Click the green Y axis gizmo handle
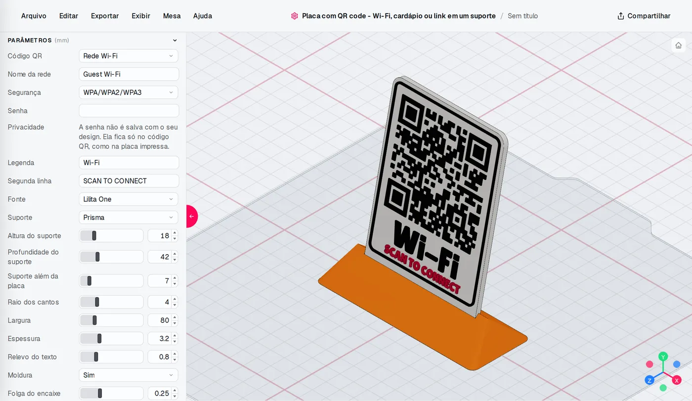This screenshot has width=692, height=401. (663, 356)
